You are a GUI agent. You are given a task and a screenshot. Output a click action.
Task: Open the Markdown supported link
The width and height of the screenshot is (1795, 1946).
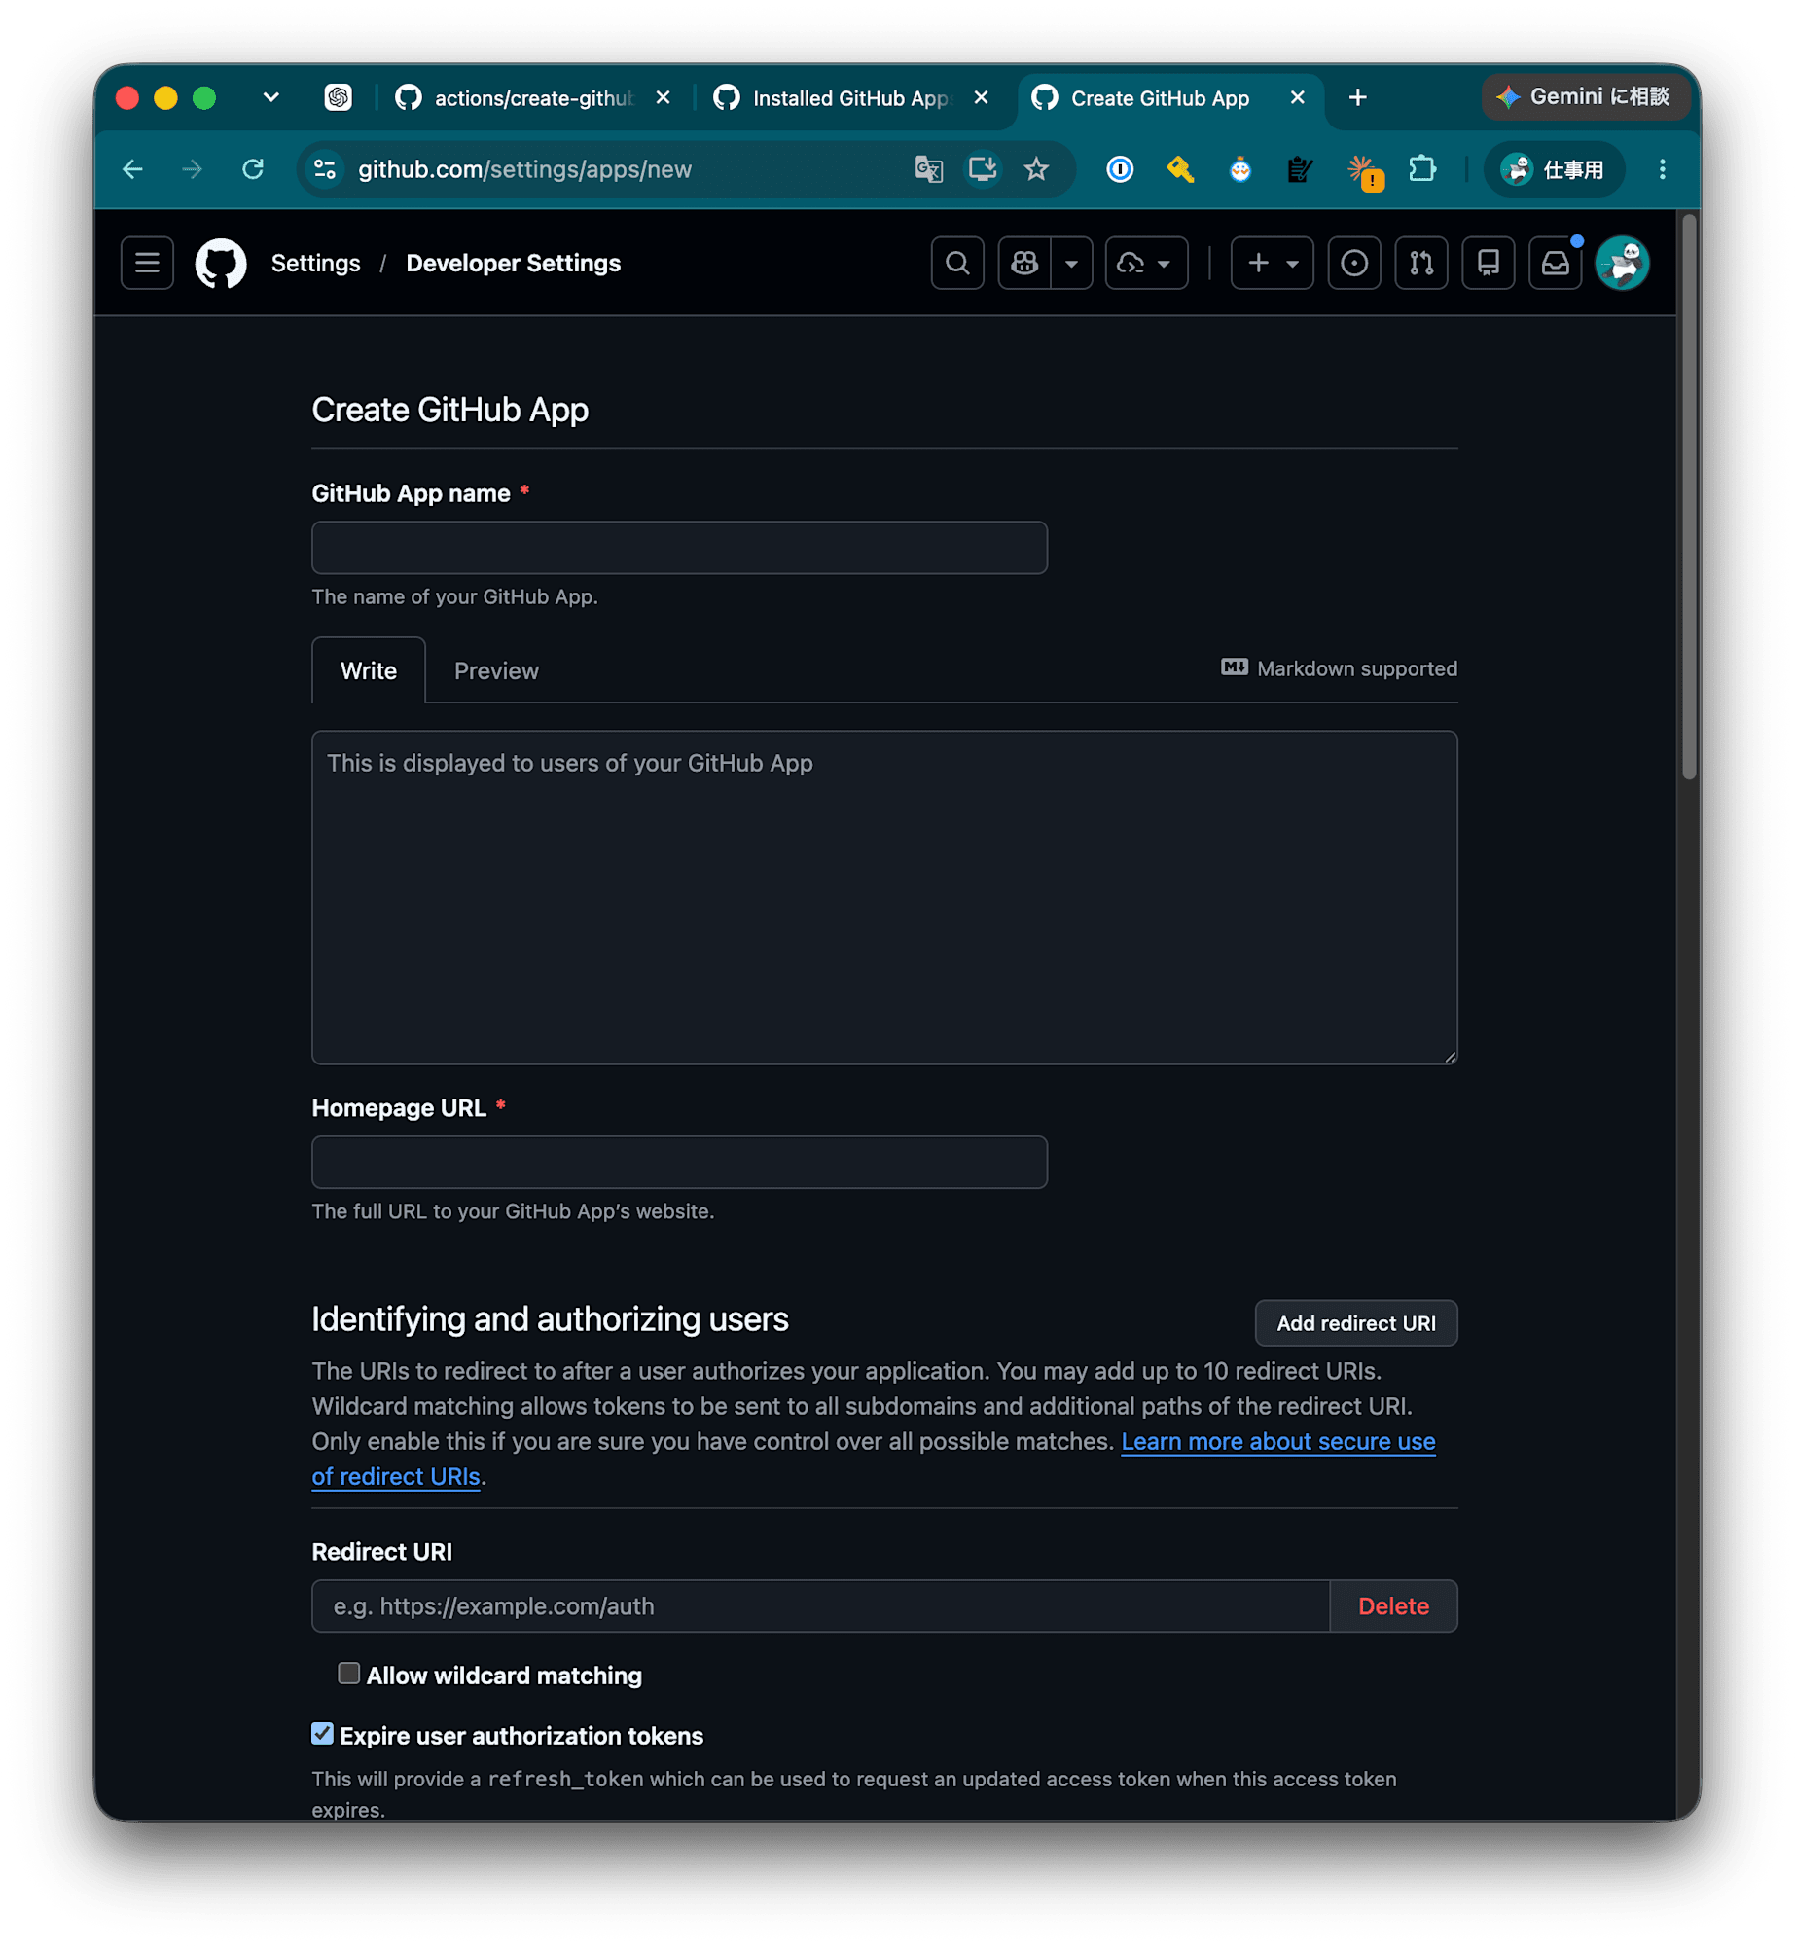coord(1338,668)
